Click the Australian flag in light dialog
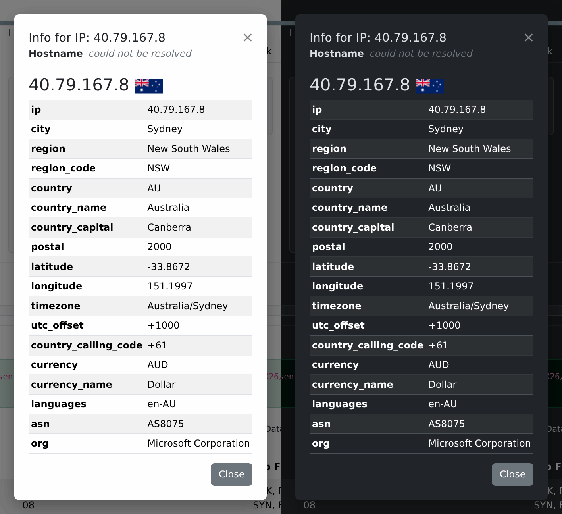562x514 pixels. point(149,86)
